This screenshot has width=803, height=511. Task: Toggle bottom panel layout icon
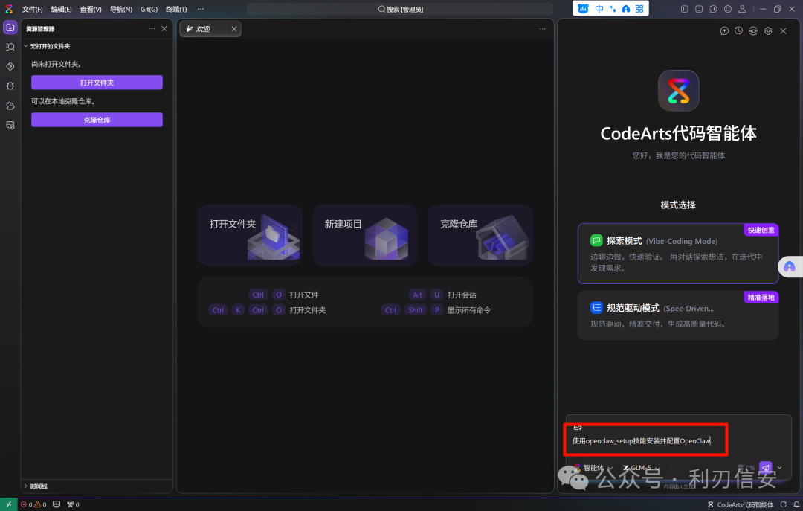pos(698,9)
